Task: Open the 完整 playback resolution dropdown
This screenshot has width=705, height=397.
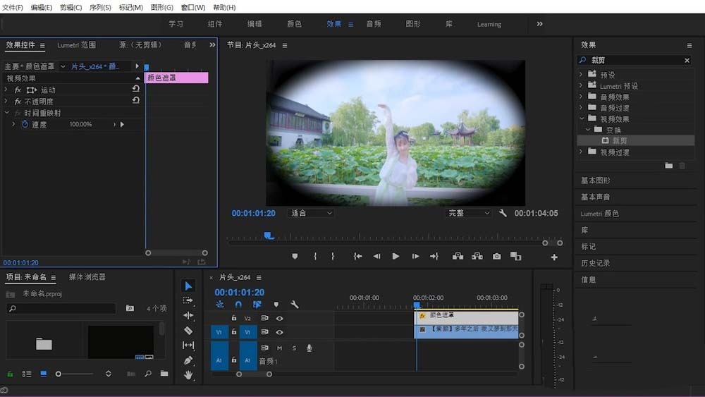Action: [x=469, y=213]
